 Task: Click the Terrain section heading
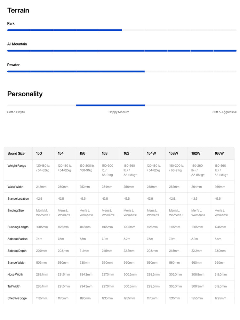[x=18, y=10]
